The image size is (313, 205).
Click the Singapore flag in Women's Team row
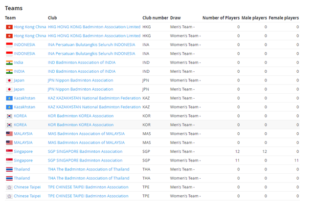click(9, 161)
